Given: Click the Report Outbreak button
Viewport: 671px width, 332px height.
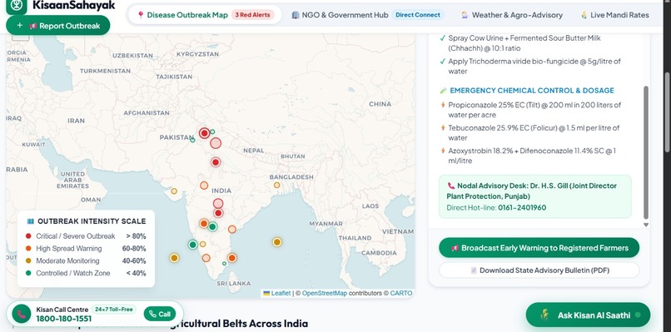Looking at the screenshot, I should point(57,26).
